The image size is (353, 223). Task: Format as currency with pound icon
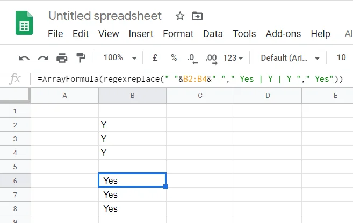[155, 57]
